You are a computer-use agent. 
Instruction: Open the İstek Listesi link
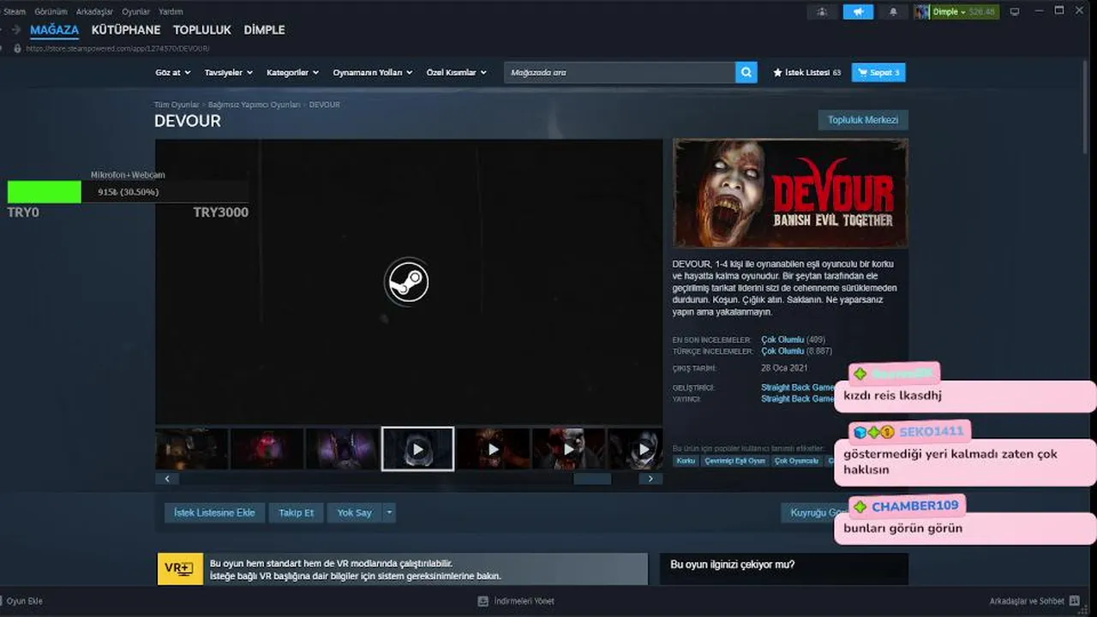pyautogui.click(x=807, y=73)
